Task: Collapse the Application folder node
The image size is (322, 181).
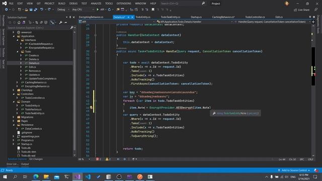Action: click(14, 36)
